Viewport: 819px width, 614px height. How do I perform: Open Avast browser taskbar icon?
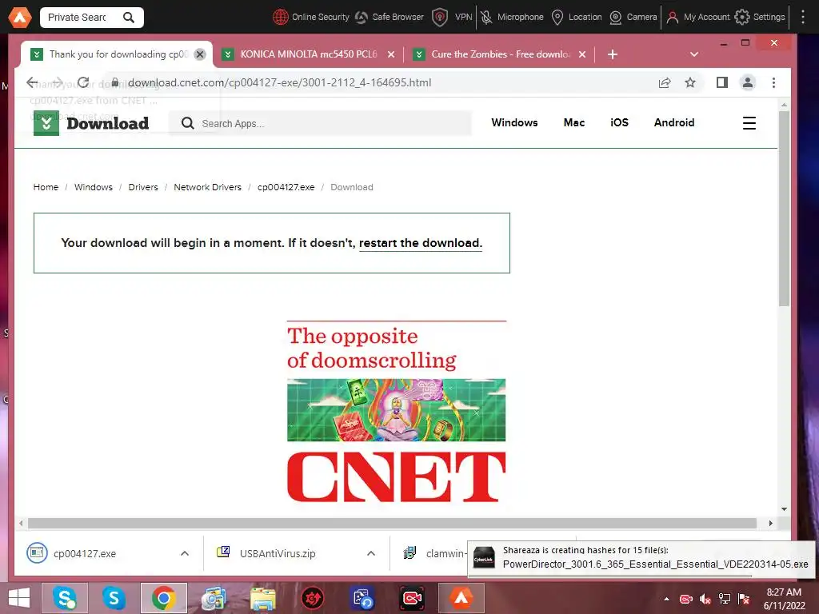pyautogui.click(x=461, y=598)
